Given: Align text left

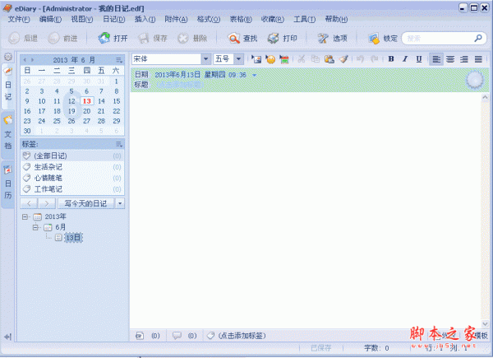Looking at the screenshot, I should click(x=436, y=59).
